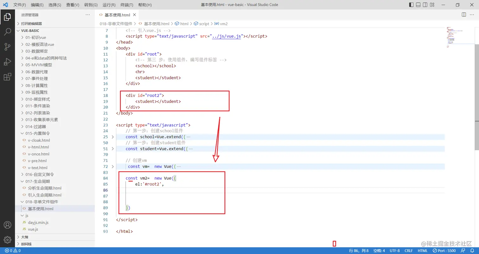Image resolution: width=479 pixels, height=254 pixels.
Task: Unfold the school Vue.extend code block
Action: [x=113, y=137]
